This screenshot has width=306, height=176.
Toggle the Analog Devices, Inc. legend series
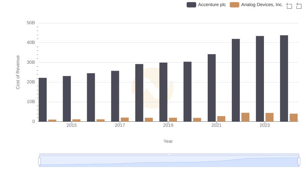coord(256,5)
